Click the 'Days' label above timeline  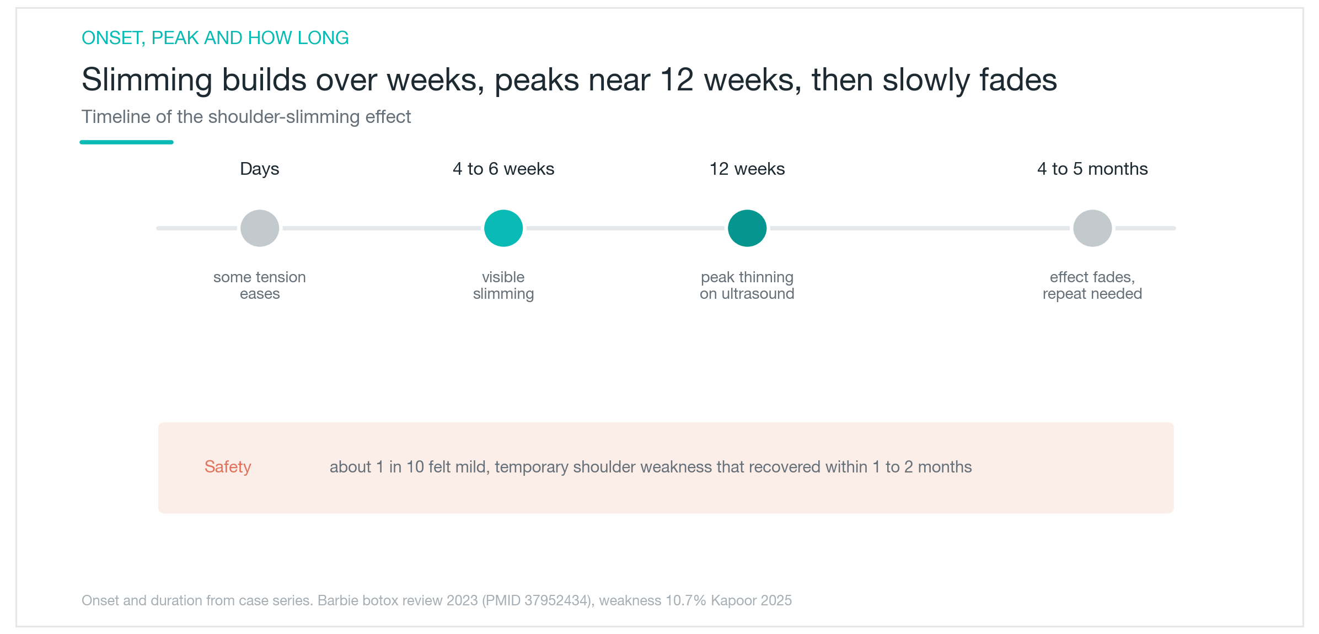[260, 169]
